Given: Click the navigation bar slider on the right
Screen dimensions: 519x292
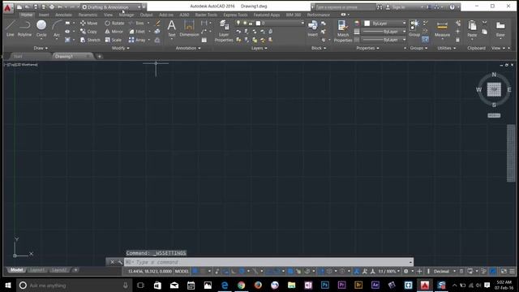Looking at the screenshot, I should pyautogui.click(x=511, y=153).
